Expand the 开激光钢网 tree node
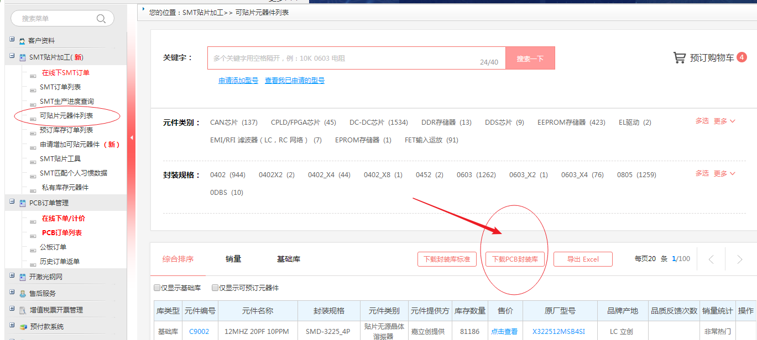The height and width of the screenshot is (340, 757). pyautogui.click(x=12, y=276)
